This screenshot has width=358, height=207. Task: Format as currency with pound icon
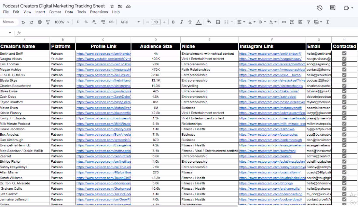tap(78, 22)
